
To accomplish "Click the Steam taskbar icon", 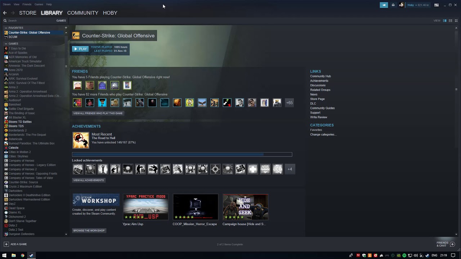I will 31,255.
